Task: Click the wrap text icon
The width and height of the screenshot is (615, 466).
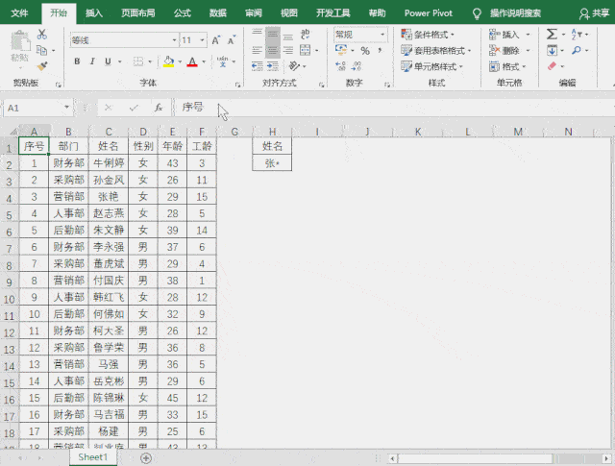Action: (x=306, y=35)
